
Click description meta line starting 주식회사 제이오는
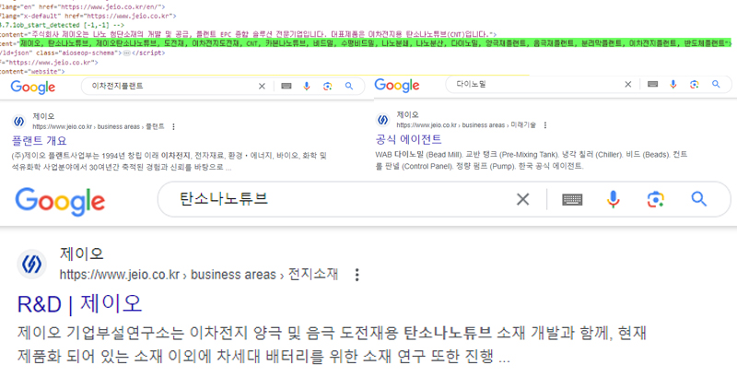tap(249, 34)
